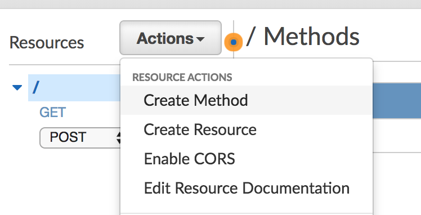Choose Create Method from Resource Actions
The height and width of the screenshot is (215, 421).
tap(246, 100)
